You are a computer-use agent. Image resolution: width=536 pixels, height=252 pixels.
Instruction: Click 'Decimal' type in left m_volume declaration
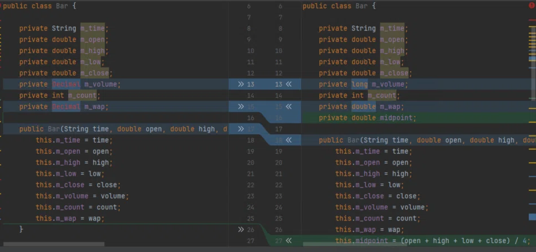point(66,84)
